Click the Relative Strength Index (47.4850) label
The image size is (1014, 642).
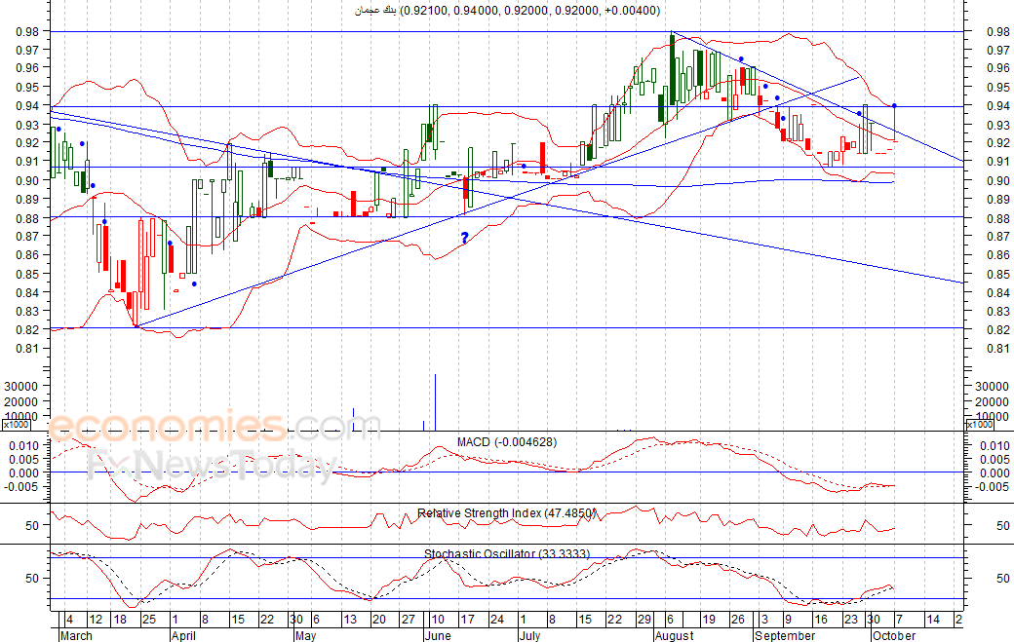tap(507, 513)
